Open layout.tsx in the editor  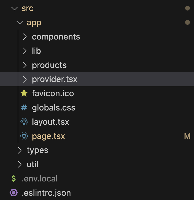(x=50, y=122)
